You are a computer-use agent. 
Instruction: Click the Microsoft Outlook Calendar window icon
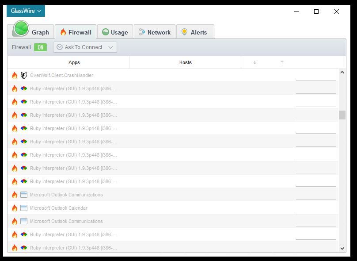24,208
